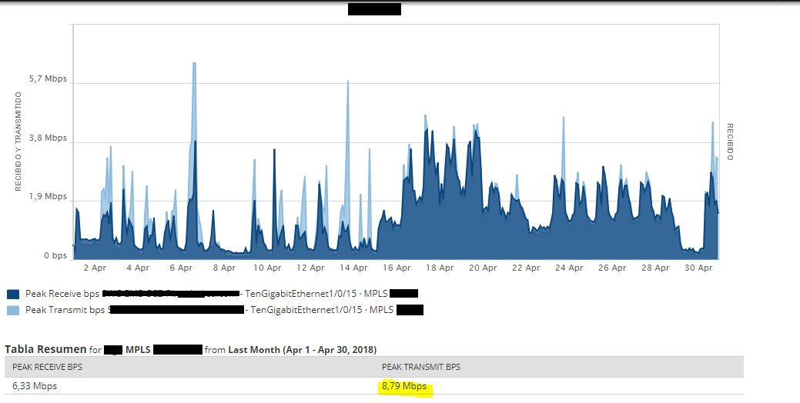Click the RECIBIDO Y TRANSMITIDO axis title
Image resolution: width=800 pixels, height=403 pixels.
(18, 142)
